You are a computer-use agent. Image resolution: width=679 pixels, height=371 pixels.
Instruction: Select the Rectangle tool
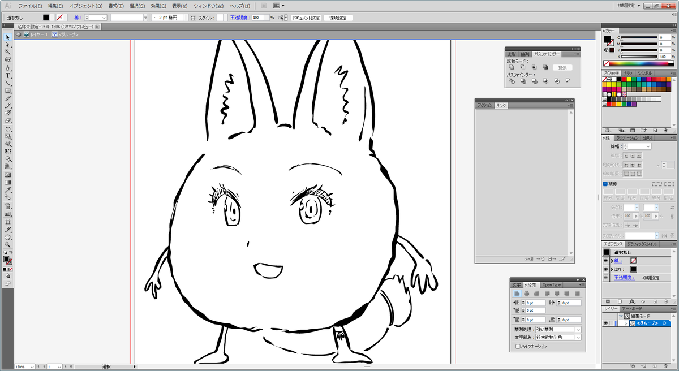pyautogui.click(x=8, y=90)
